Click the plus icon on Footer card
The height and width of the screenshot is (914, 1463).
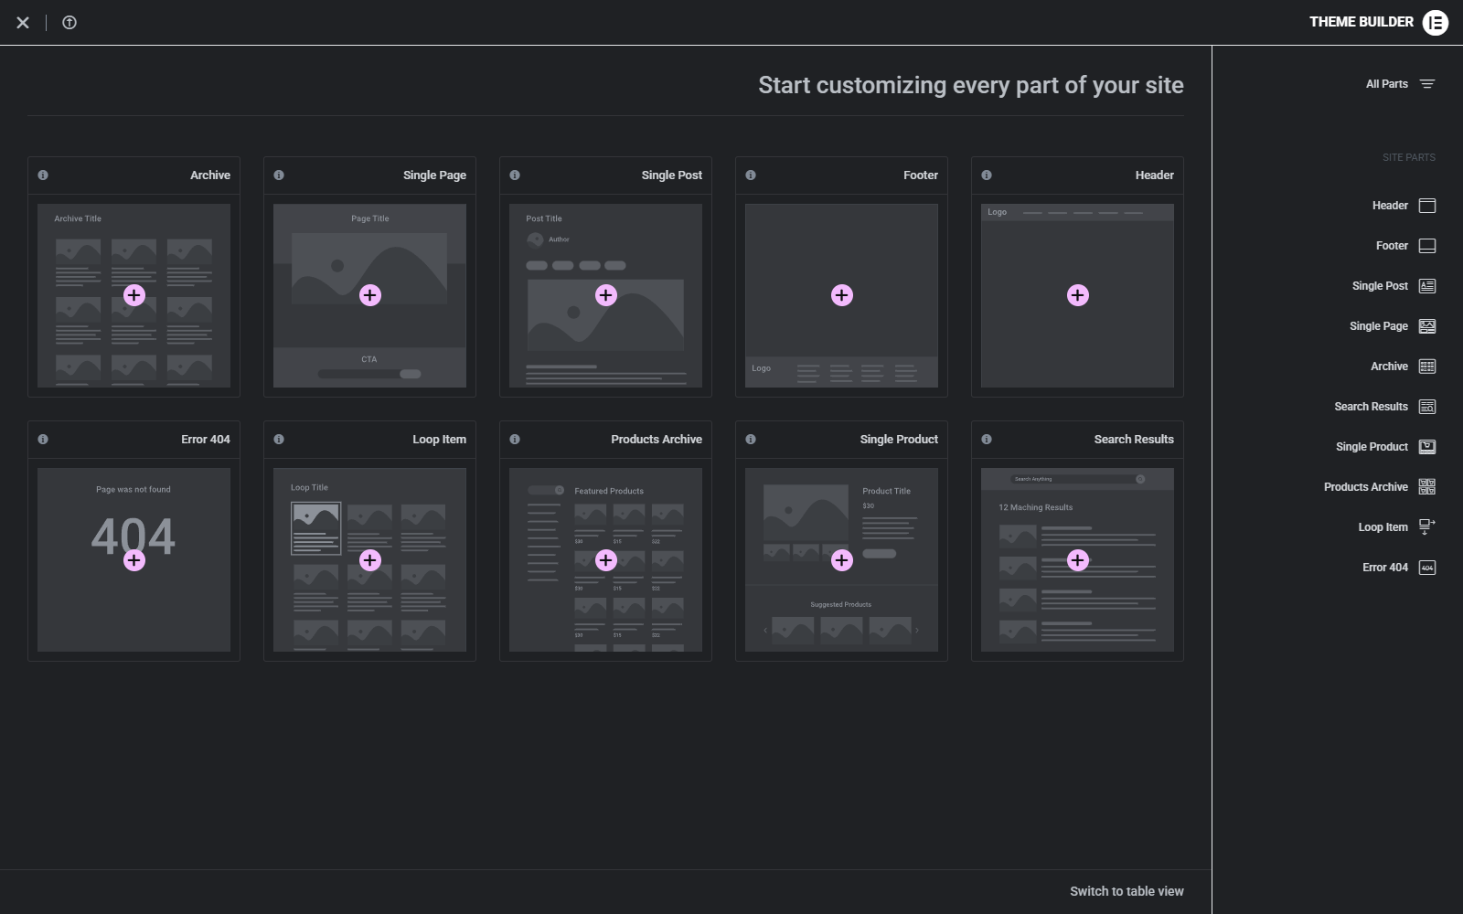842,295
